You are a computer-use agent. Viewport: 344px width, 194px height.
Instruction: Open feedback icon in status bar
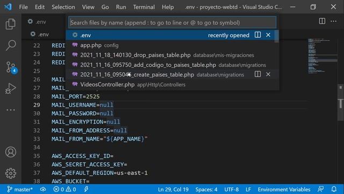point(320,189)
